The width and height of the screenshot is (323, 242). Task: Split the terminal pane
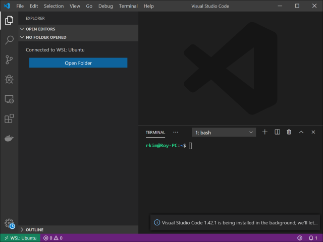coord(277,132)
